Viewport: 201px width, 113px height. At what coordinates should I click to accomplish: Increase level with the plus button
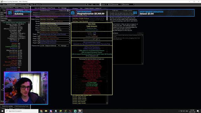(109, 4)
